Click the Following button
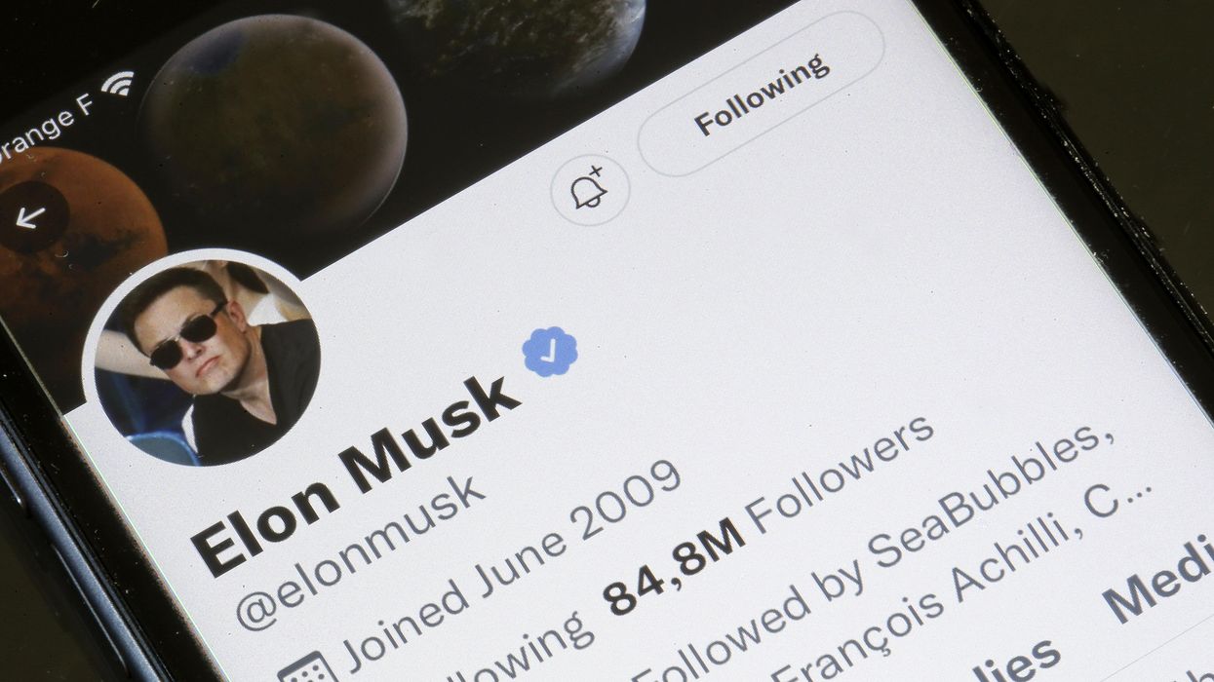Viewport: 1214px width, 682px height. pos(762,95)
